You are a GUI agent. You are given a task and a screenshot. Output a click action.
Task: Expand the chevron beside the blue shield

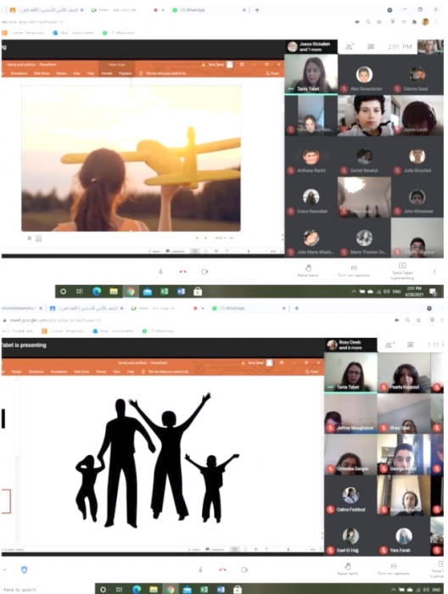coord(4,569)
